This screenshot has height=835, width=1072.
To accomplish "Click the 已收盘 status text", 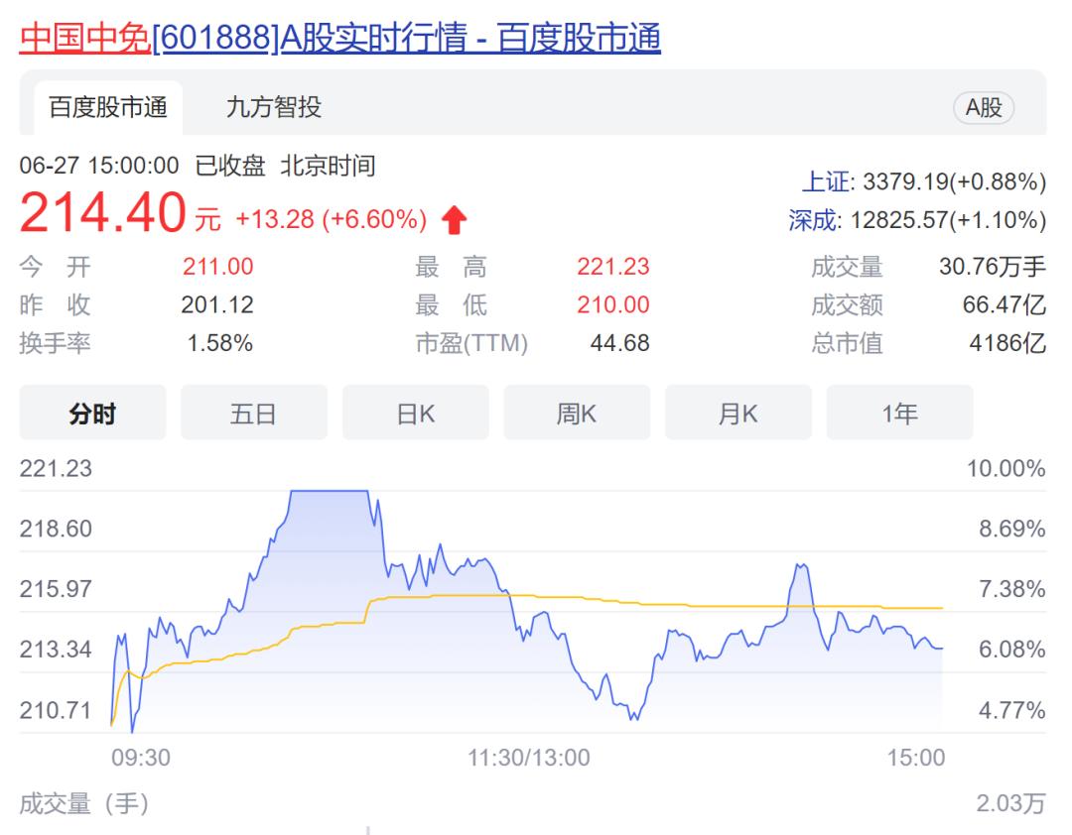I will tap(229, 166).
